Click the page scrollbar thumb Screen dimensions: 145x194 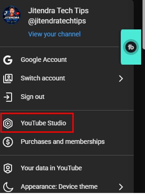tap(144, 25)
